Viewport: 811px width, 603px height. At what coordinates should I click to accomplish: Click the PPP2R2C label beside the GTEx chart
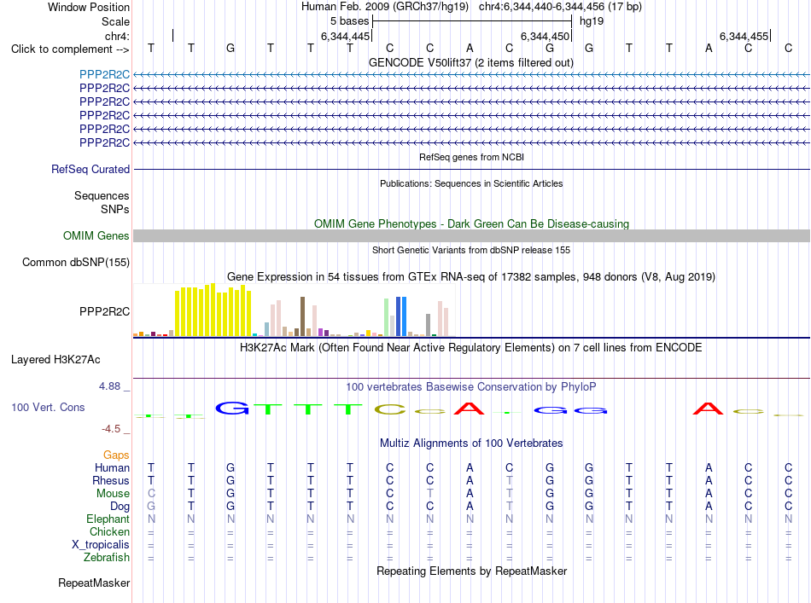104,311
